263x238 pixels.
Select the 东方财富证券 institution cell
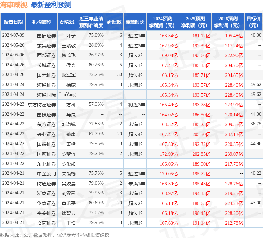click(42, 105)
